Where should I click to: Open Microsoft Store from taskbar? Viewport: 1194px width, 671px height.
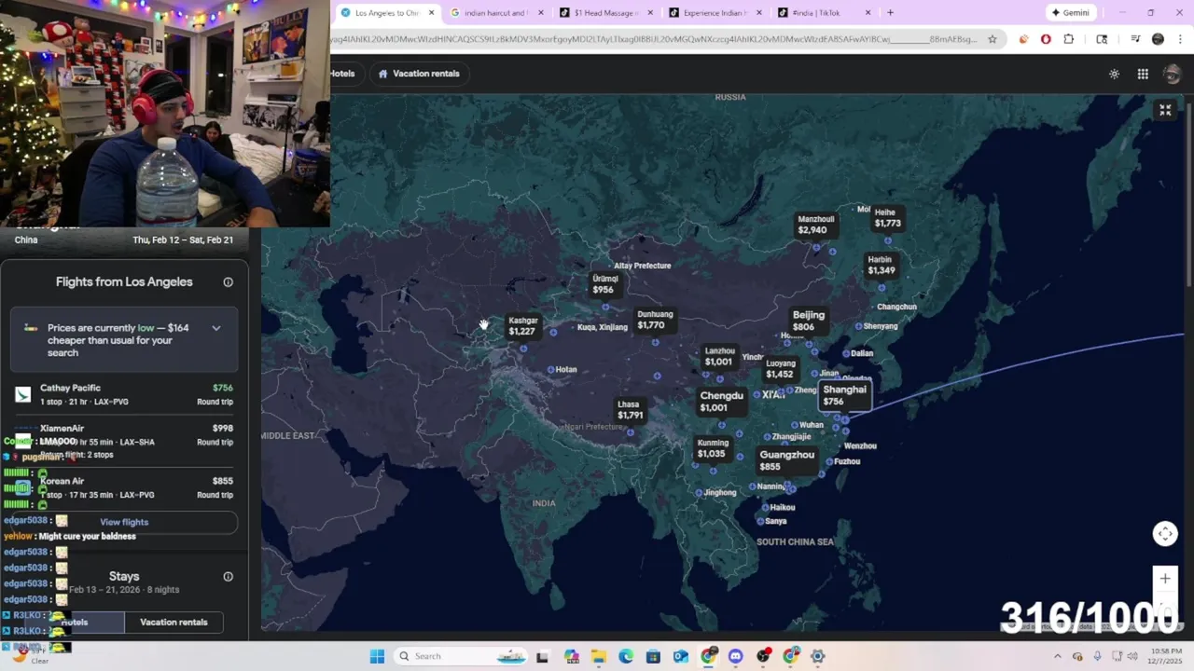point(653,656)
